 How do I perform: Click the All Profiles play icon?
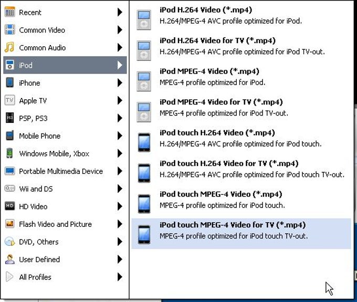[x=9, y=277]
